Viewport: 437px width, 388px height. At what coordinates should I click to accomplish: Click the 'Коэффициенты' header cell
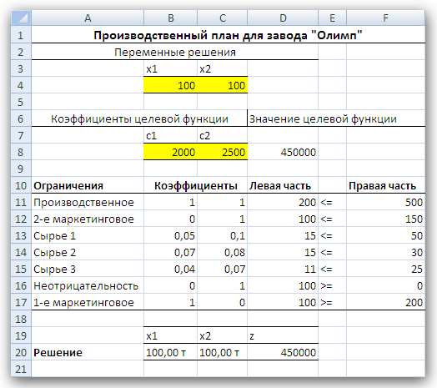(x=196, y=185)
